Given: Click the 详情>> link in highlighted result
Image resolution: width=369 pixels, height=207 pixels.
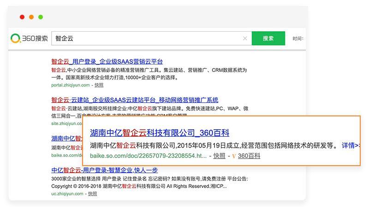Looking at the screenshot, I should (351, 145).
